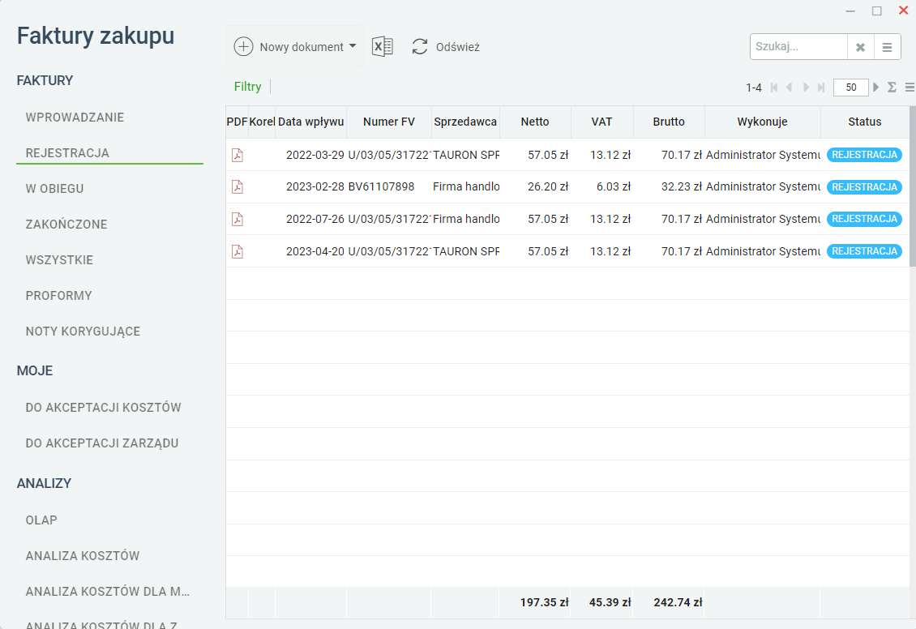The width and height of the screenshot is (916, 629).
Task: Sort by the Wykonuje column
Action: pyautogui.click(x=762, y=122)
